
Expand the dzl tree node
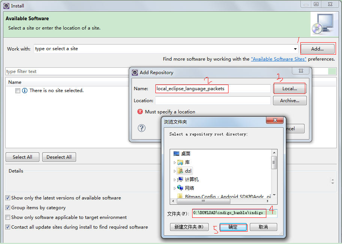(x=175, y=171)
